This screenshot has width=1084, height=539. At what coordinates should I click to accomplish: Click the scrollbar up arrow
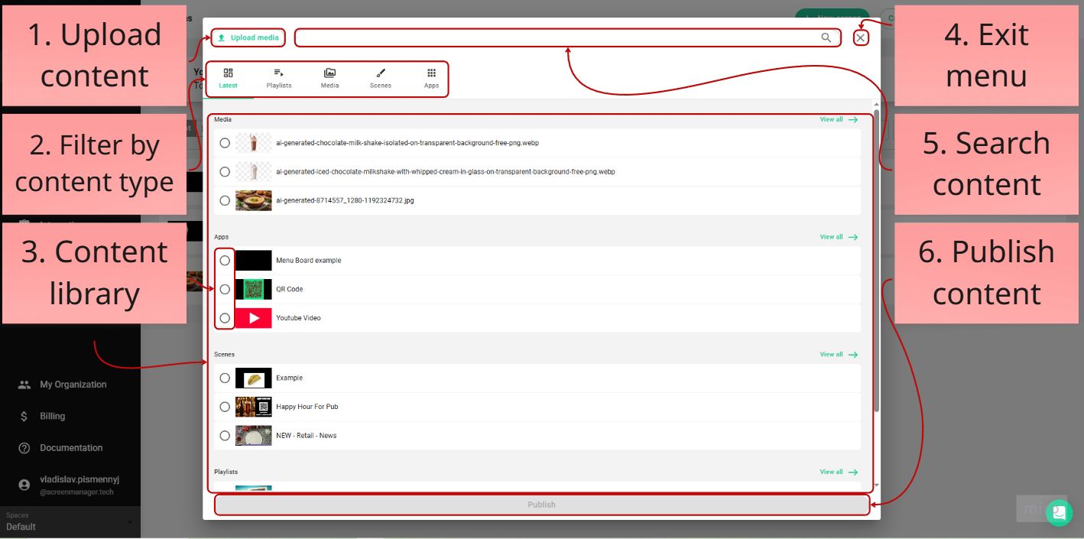point(876,104)
